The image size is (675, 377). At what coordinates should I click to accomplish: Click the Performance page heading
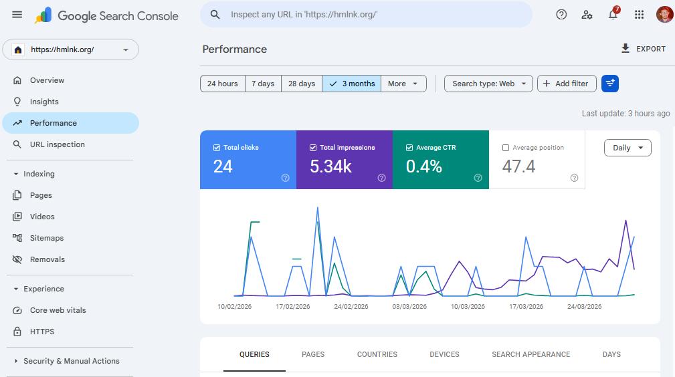[235, 49]
